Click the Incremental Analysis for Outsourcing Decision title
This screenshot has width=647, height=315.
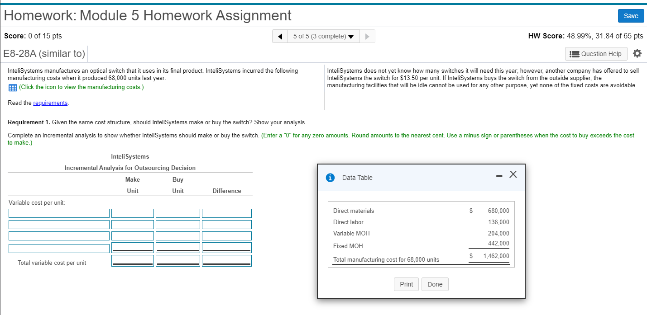130,168
